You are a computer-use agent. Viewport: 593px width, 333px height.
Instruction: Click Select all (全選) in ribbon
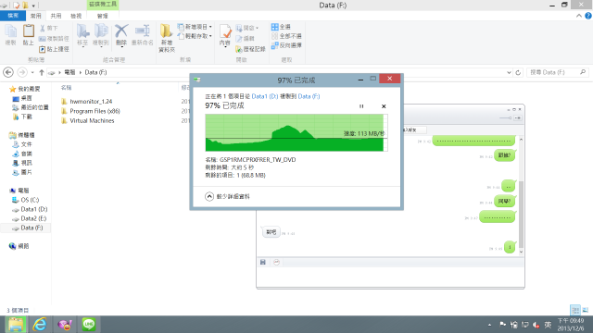(281, 27)
